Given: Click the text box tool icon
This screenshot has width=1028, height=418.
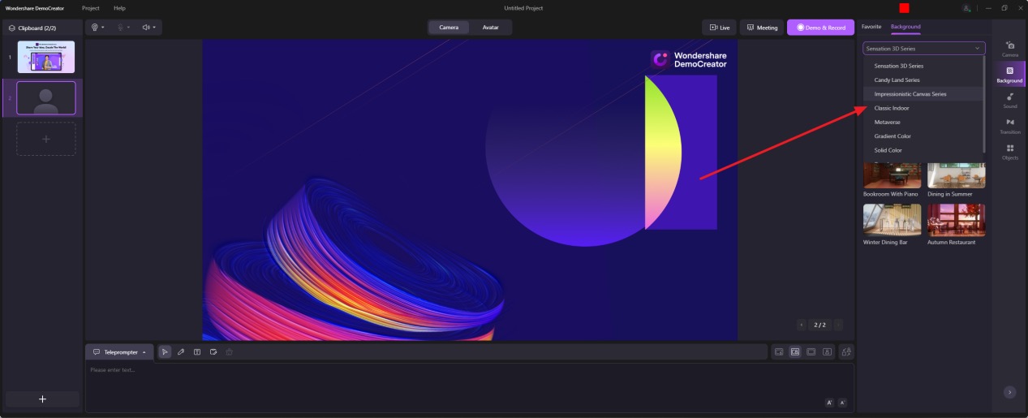Looking at the screenshot, I should click(196, 352).
